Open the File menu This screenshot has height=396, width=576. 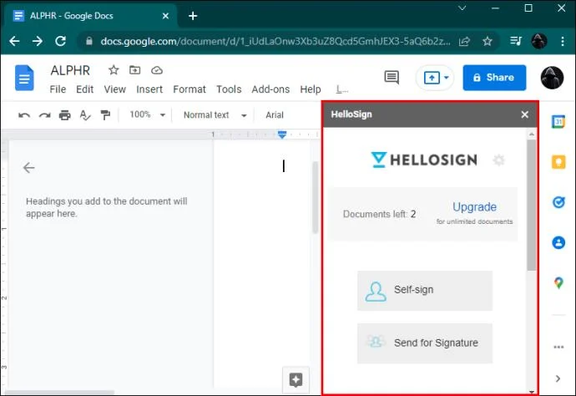coord(58,89)
